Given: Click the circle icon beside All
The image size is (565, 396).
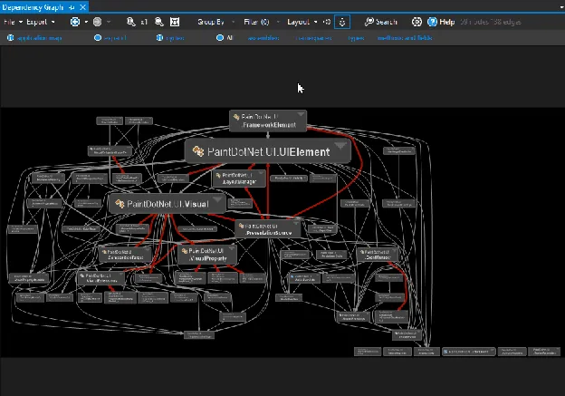Looking at the screenshot, I should (220, 37).
